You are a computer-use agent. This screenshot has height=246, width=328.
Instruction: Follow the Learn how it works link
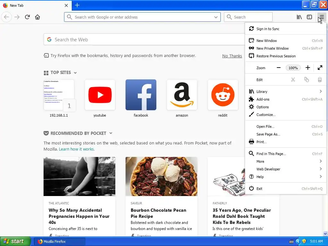77,149
